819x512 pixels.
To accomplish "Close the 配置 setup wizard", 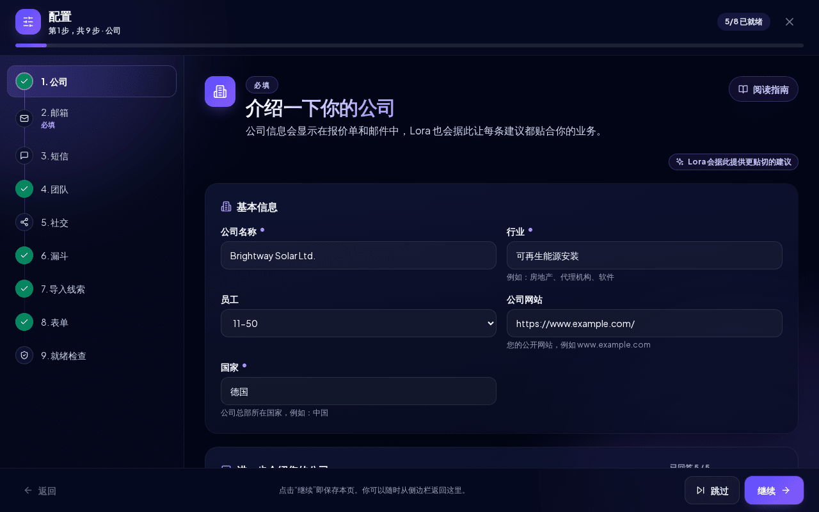I will pyautogui.click(x=790, y=22).
